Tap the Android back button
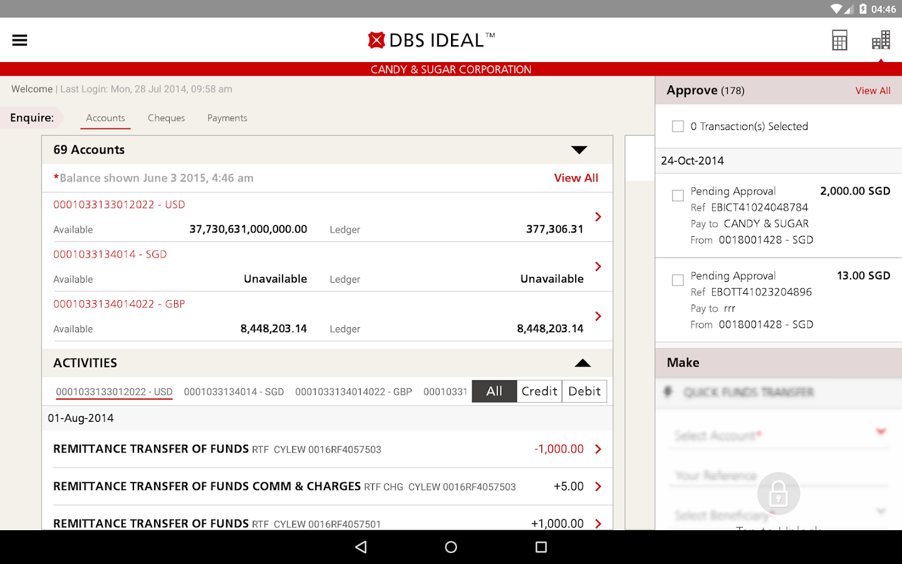902x564 pixels. [x=361, y=547]
